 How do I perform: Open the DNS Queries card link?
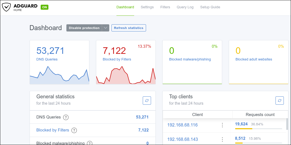(47, 59)
